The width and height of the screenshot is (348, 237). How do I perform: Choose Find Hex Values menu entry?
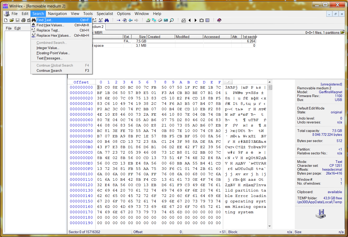[x=61, y=25]
